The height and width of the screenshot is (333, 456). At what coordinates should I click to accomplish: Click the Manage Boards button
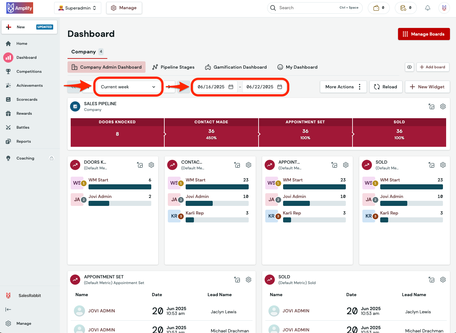424,34
